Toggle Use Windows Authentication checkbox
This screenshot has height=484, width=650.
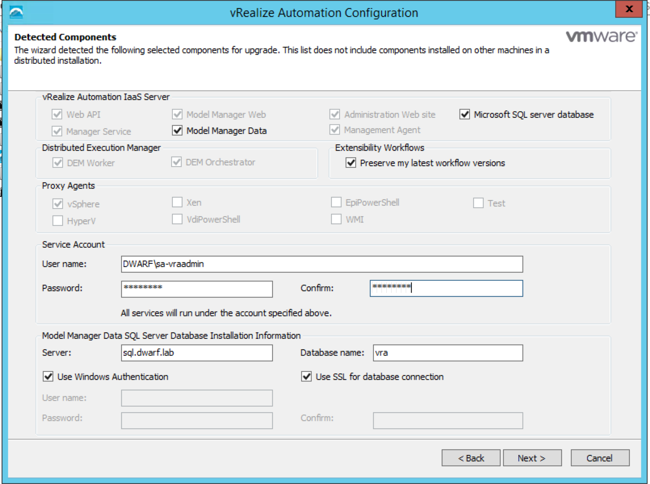pos(48,377)
